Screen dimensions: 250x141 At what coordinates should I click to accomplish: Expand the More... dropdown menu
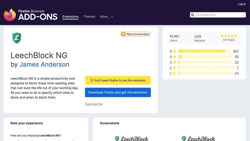tap(106, 16)
